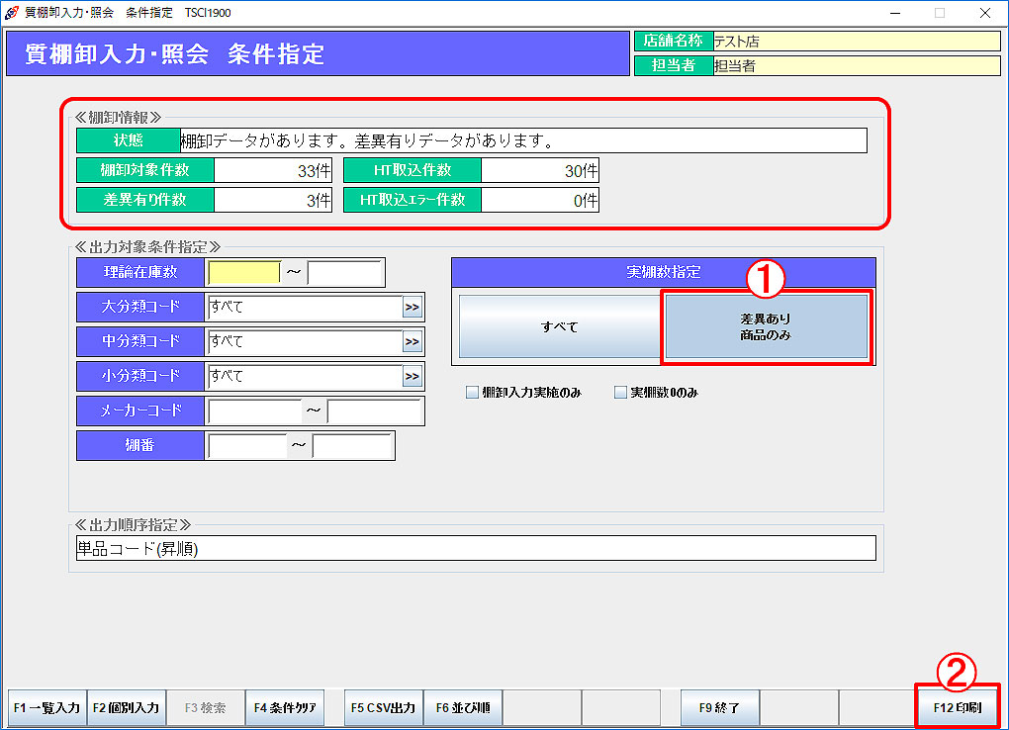Select the 棚番 starting range field
The image size is (1009, 730).
245,446
